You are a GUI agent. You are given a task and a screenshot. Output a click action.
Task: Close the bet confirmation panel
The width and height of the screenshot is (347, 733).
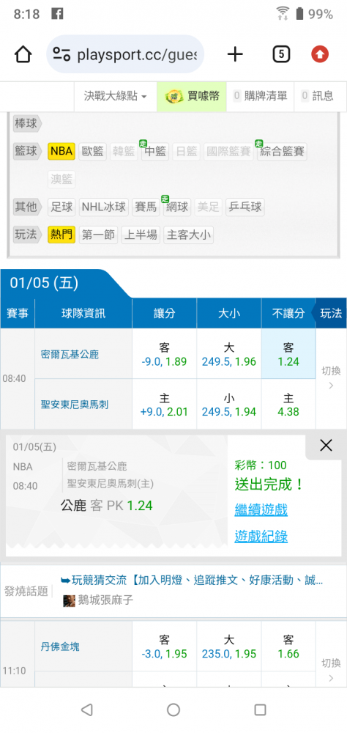pyautogui.click(x=326, y=446)
